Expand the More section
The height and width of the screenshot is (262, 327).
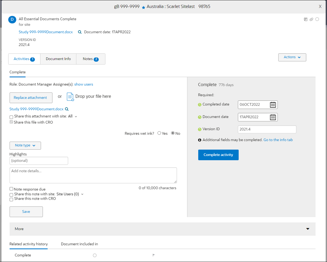[162, 229]
